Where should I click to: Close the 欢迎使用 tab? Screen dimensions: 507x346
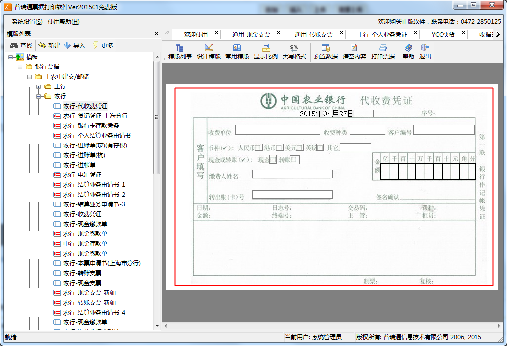(x=216, y=33)
